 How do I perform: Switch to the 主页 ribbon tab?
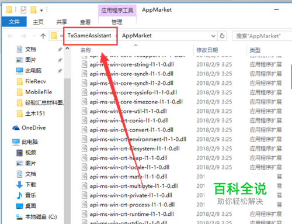38,22
